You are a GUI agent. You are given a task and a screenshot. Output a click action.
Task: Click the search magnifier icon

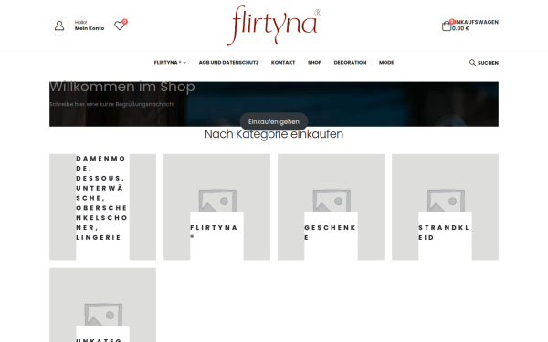[x=472, y=62]
